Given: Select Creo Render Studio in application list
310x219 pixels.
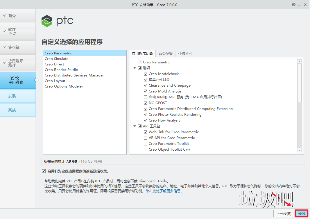Looking at the screenshot, I should pyautogui.click(x=61, y=70).
